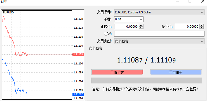
Task: Click the 手数 volume value field
Action: click(x=127, y=20)
